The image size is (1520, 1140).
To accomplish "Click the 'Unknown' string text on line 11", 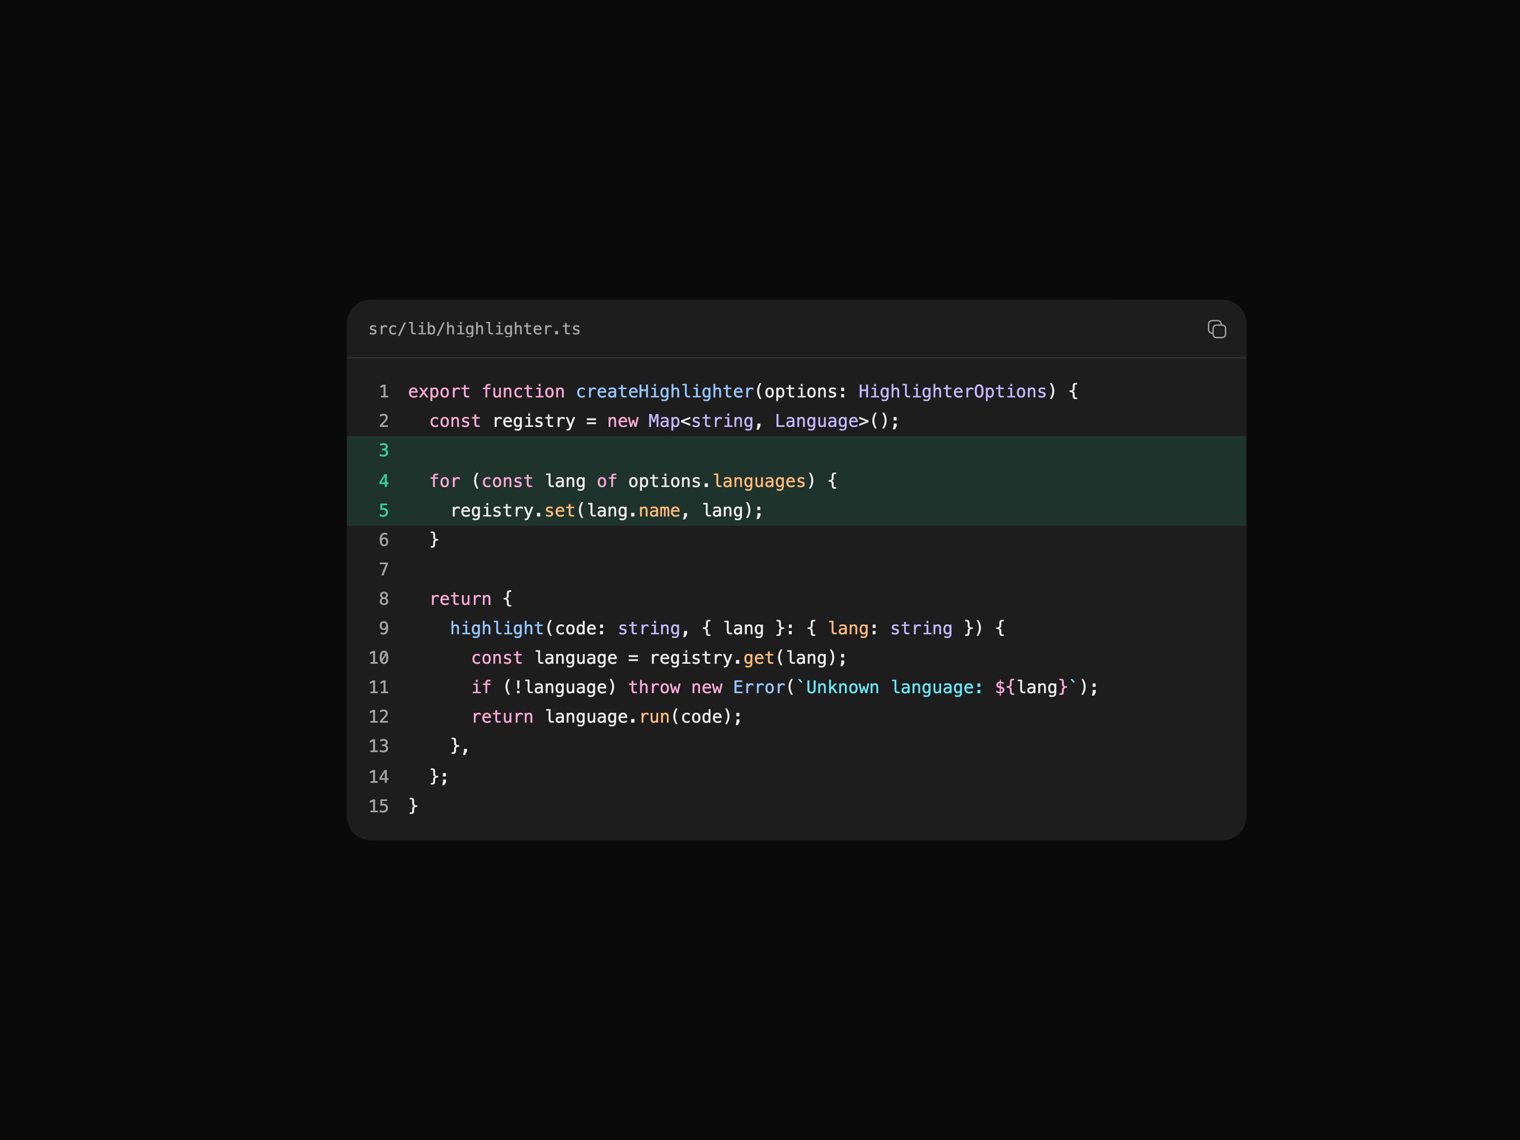I will point(842,687).
